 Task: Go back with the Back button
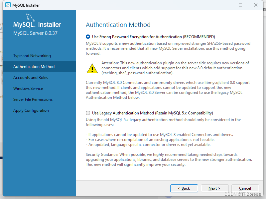click(184, 188)
